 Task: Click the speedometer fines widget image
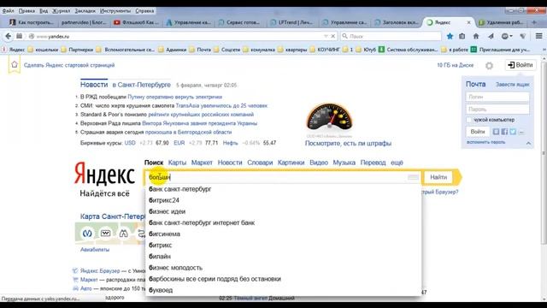pyautogui.click(x=329, y=117)
